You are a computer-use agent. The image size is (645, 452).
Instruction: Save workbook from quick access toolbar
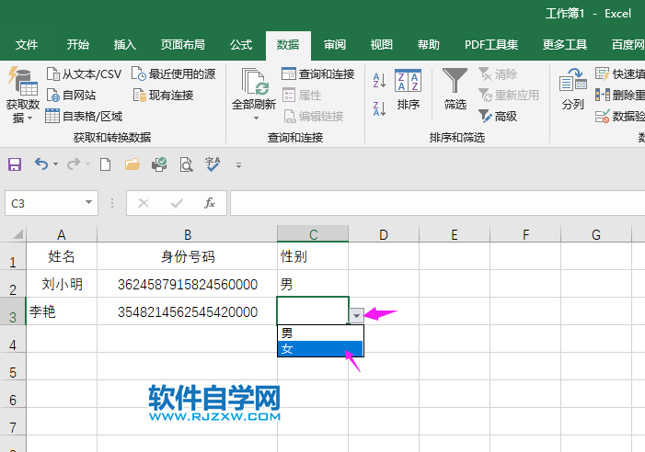click(15, 164)
